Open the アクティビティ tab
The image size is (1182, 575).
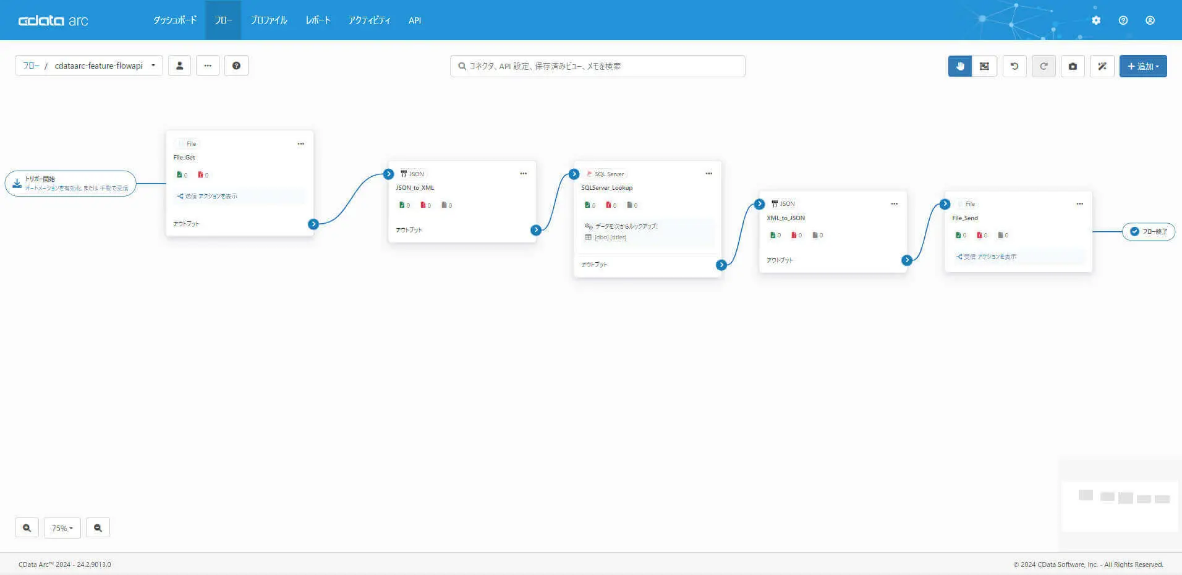point(369,20)
